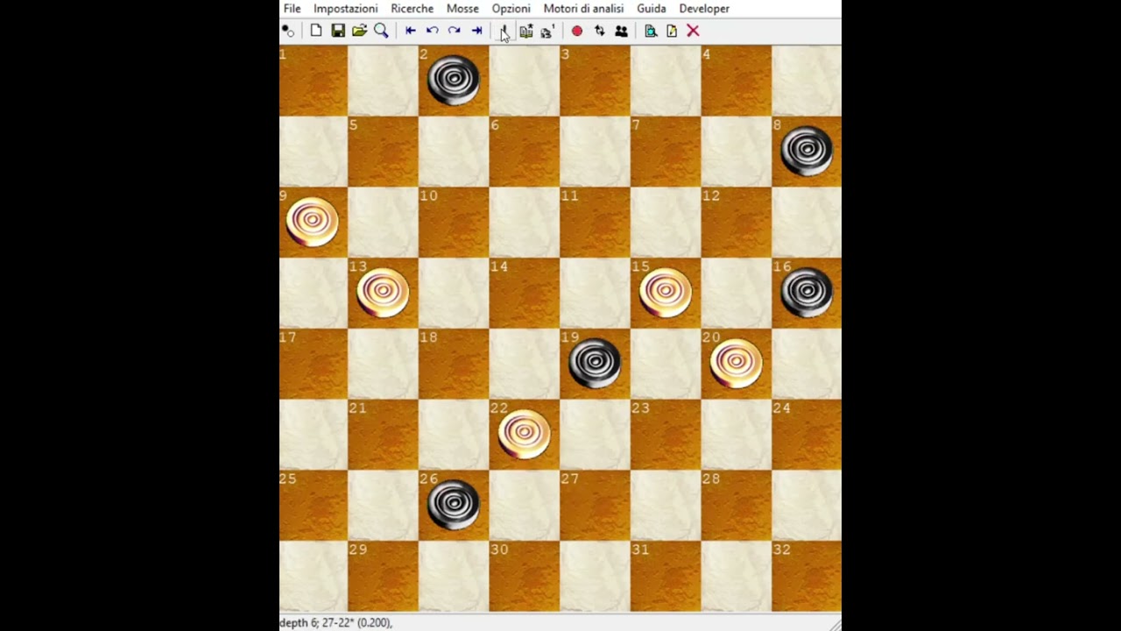The height and width of the screenshot is (631, 1121).
Task: Click the red X delete icon
Action: 693,31
